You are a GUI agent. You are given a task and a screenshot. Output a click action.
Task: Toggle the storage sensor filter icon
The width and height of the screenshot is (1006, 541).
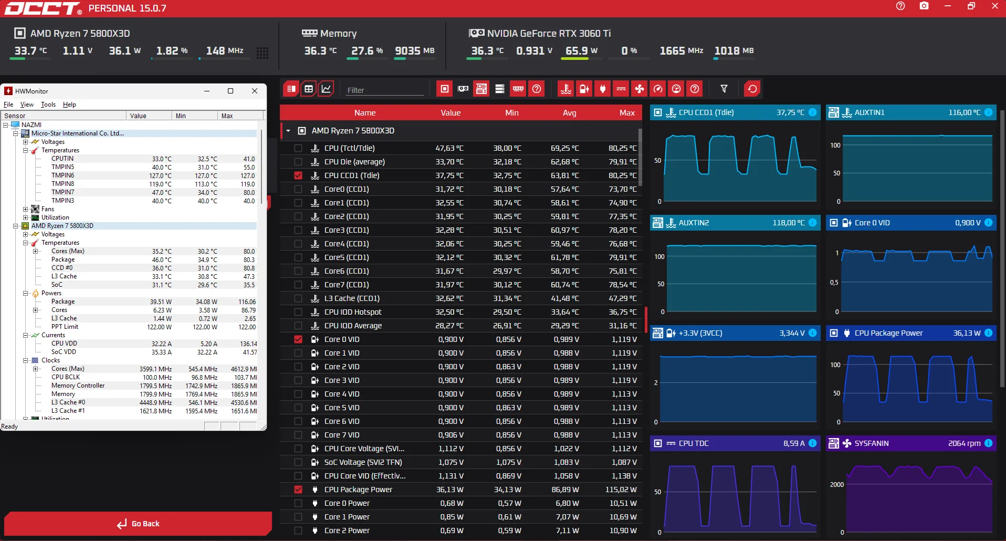pos(500,89)
